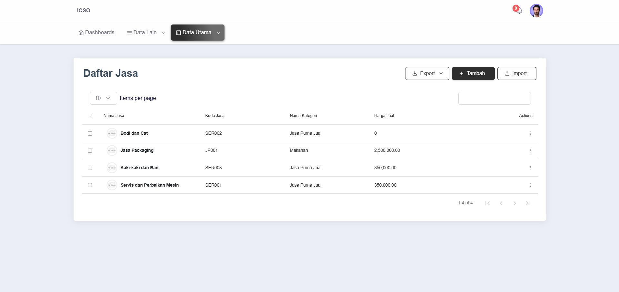Jump to first page icon
Viewport: 619px width, 292px height.
coord(487,203)
